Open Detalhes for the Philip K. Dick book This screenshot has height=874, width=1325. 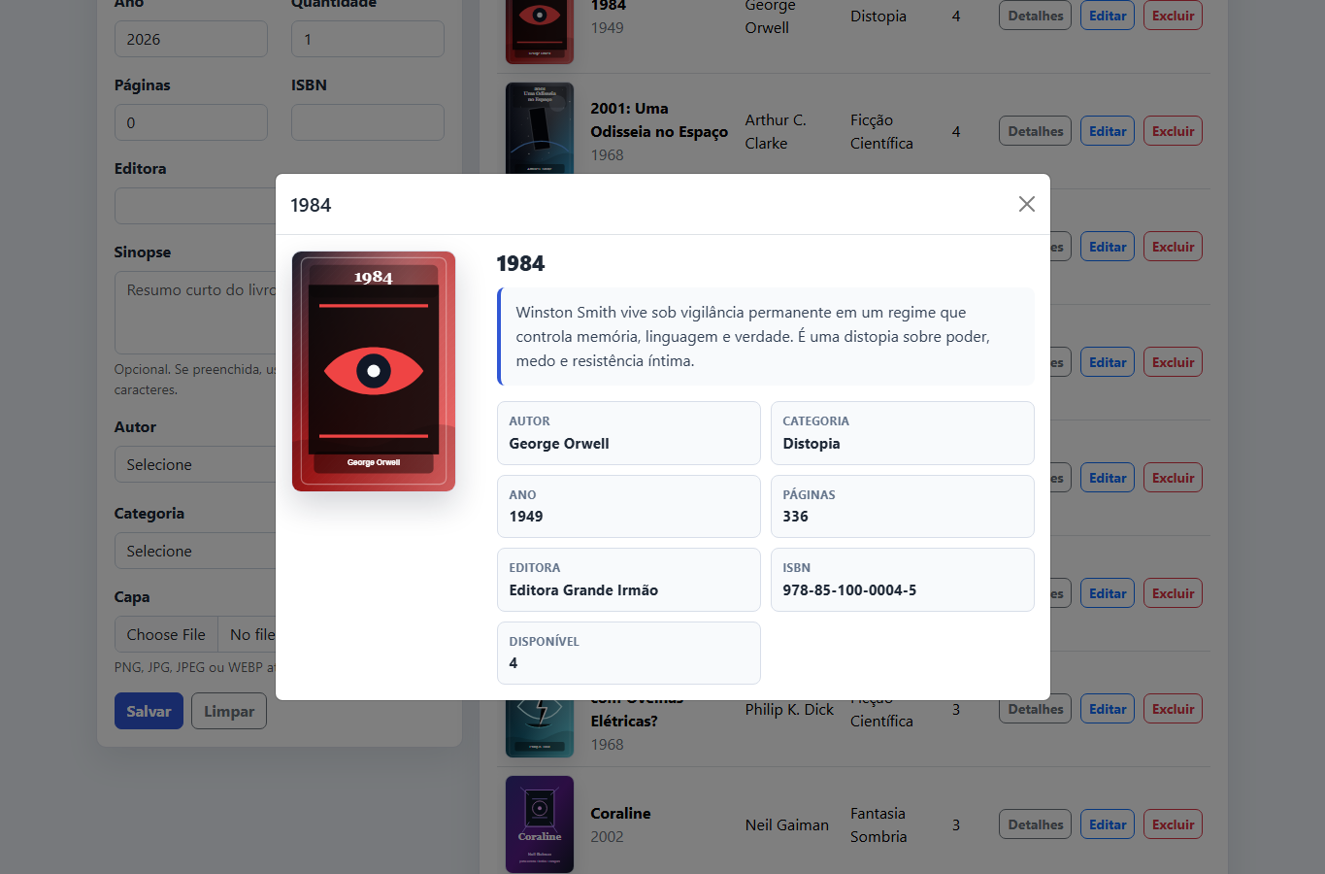1036,709
